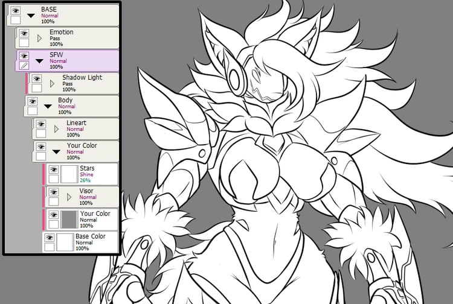
Task: Toggle visibility of the Emotion folder
Action: 24,33
